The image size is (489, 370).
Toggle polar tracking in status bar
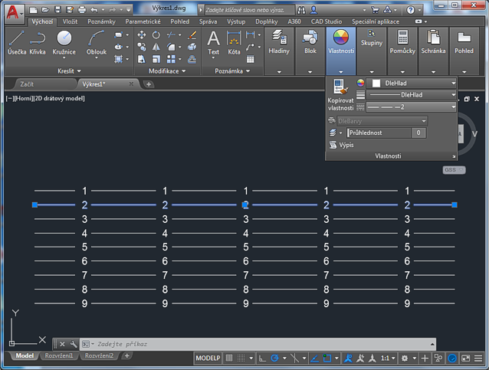[274, 359]
